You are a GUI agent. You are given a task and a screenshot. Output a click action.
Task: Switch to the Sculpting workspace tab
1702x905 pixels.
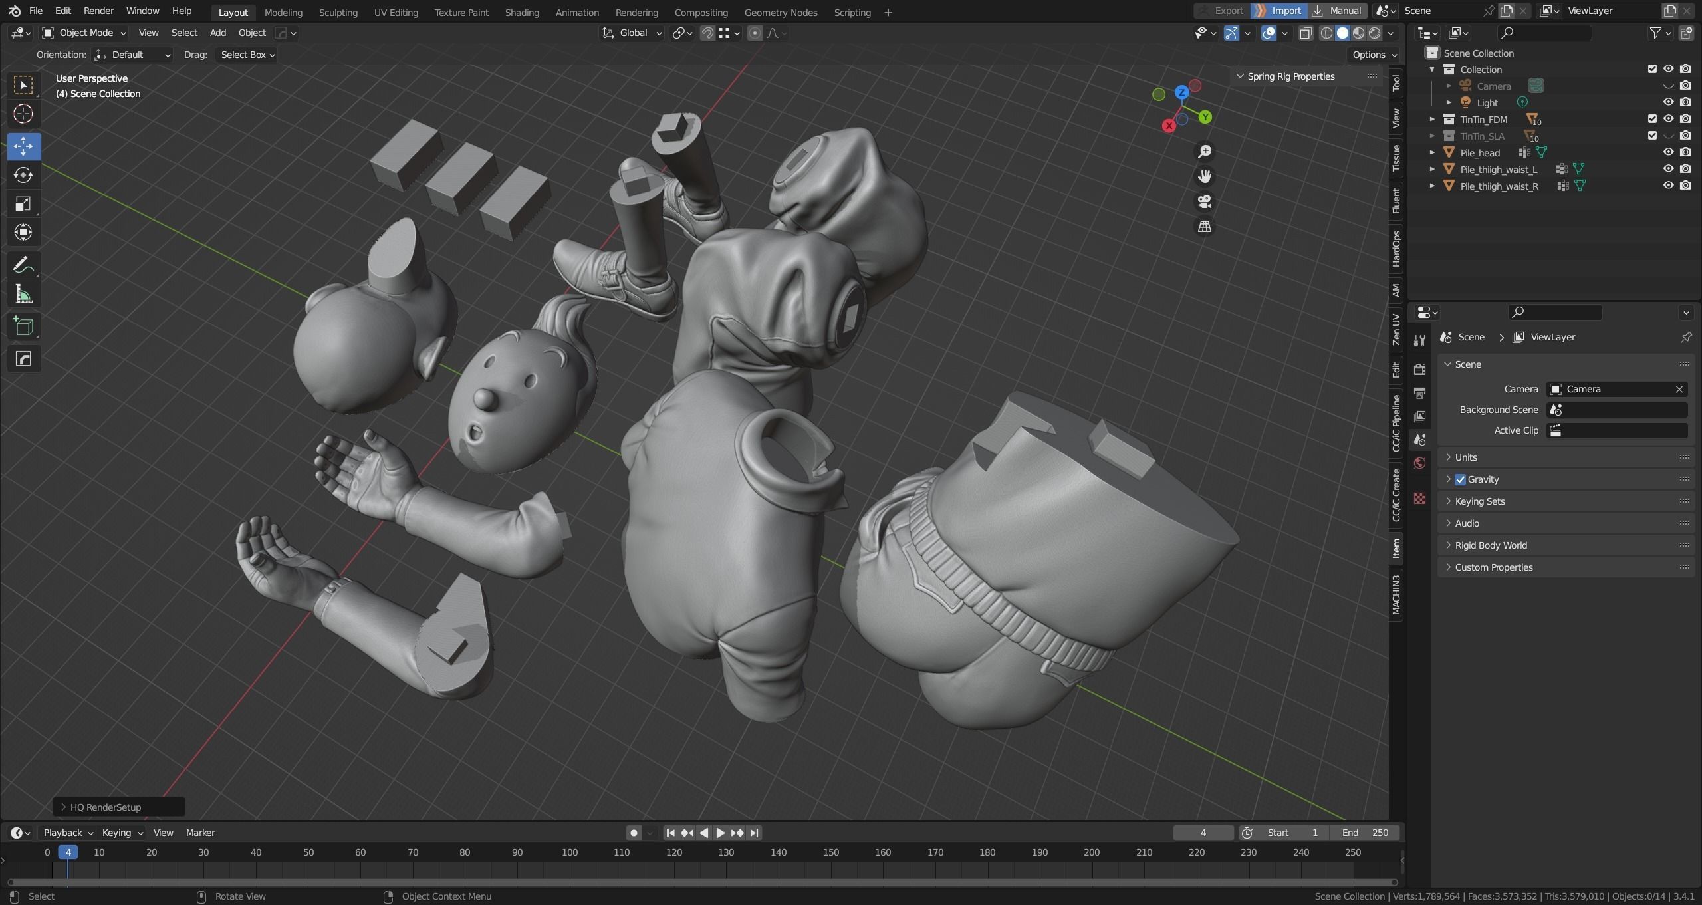point(338,12)
